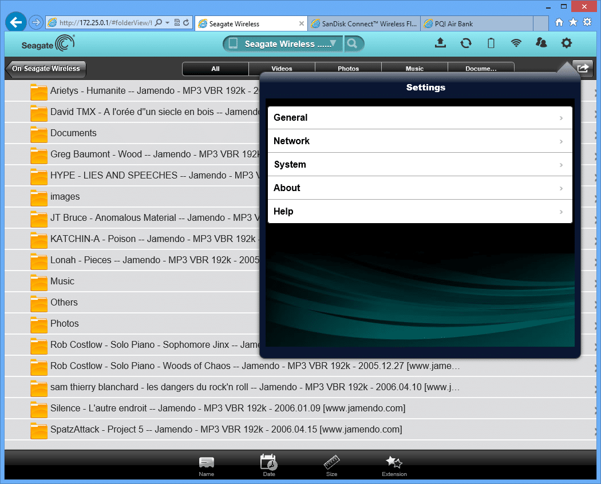Click the Others folder icon
This screenshot has height=484, width=601.
tap(39, 303)
